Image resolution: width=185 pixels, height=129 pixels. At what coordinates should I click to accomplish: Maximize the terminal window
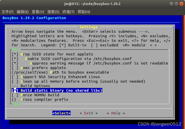coord(176,4)
